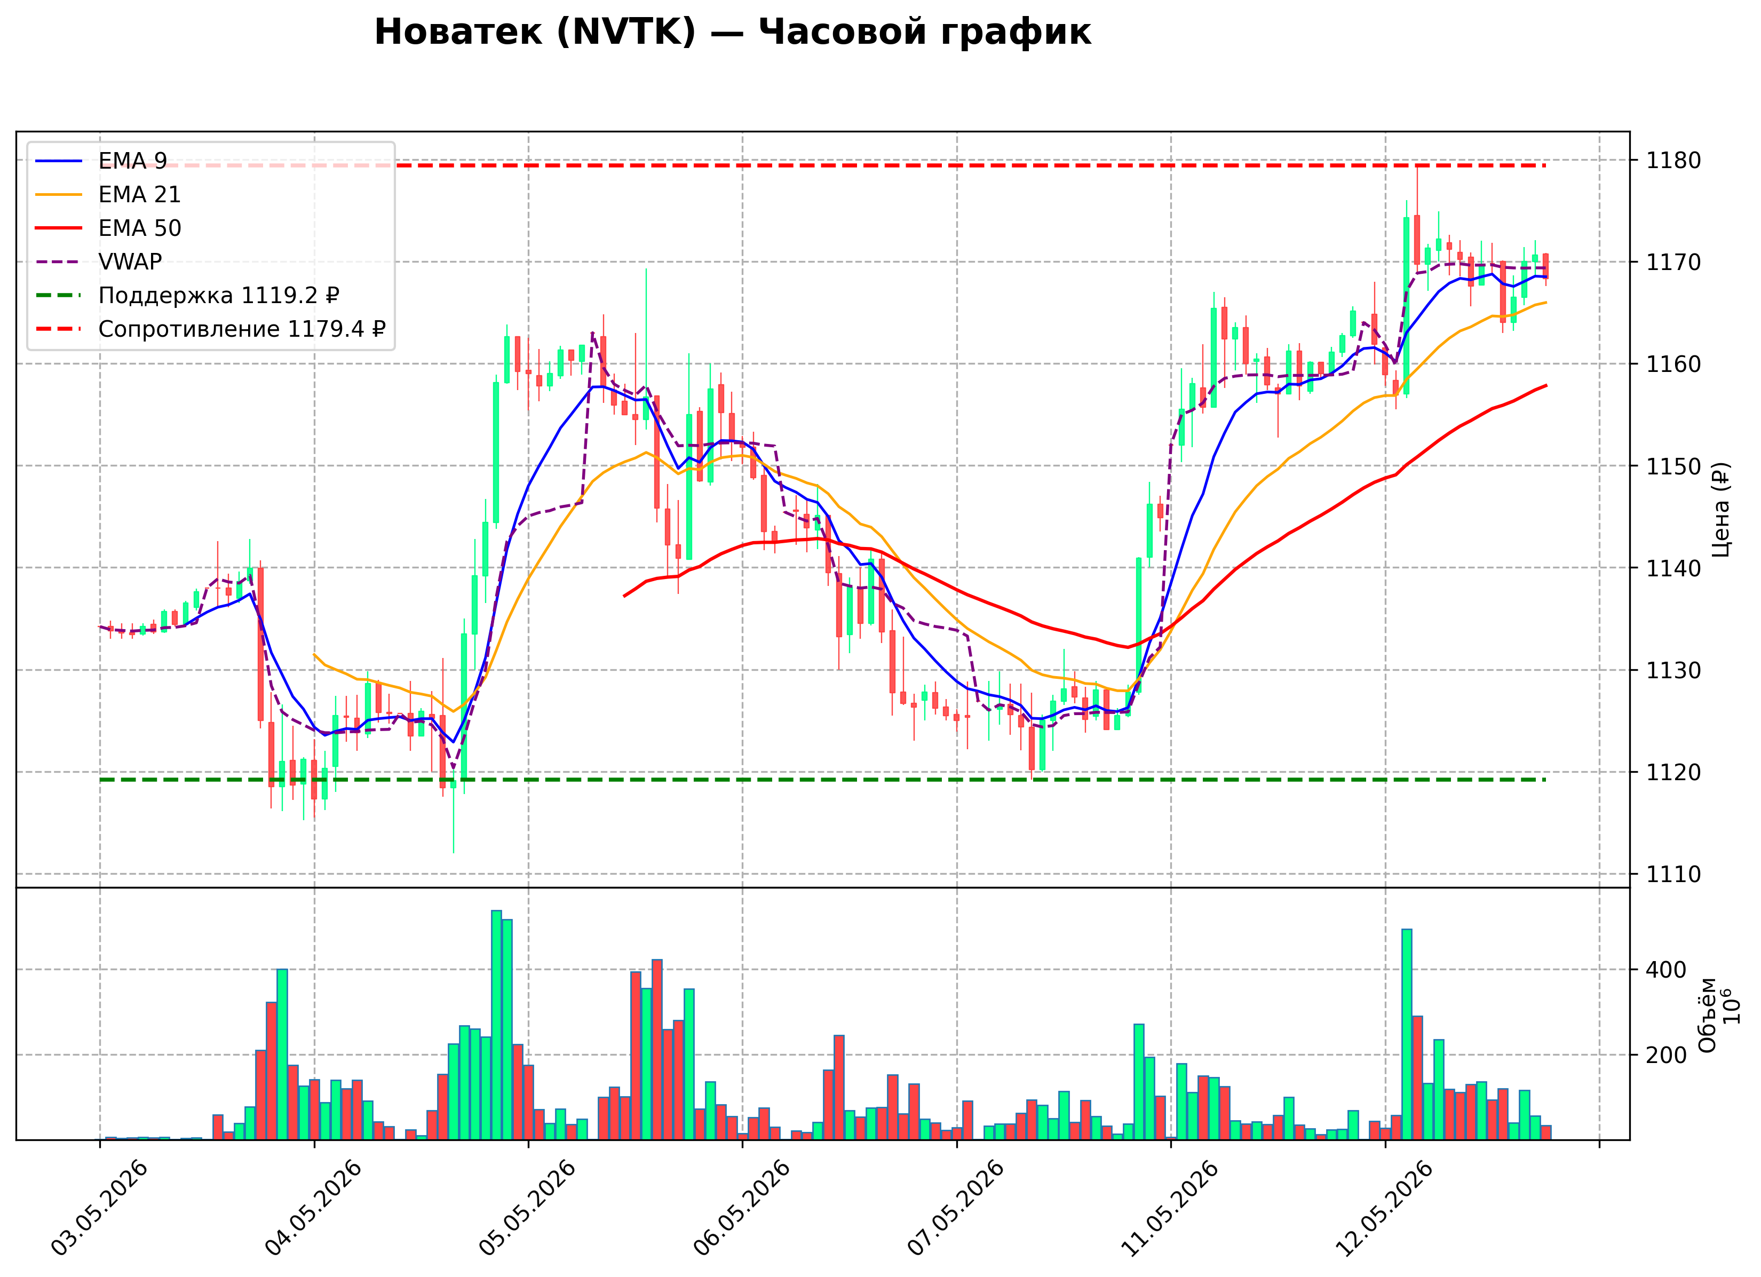
Task: Click the 04.05.2026 date label
Action: (314, 1208)
